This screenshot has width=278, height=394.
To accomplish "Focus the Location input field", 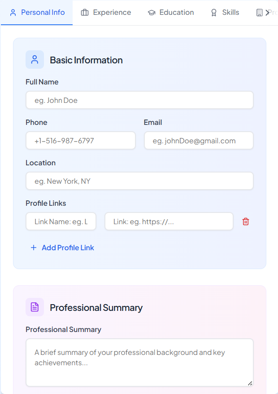I will 139,181.
